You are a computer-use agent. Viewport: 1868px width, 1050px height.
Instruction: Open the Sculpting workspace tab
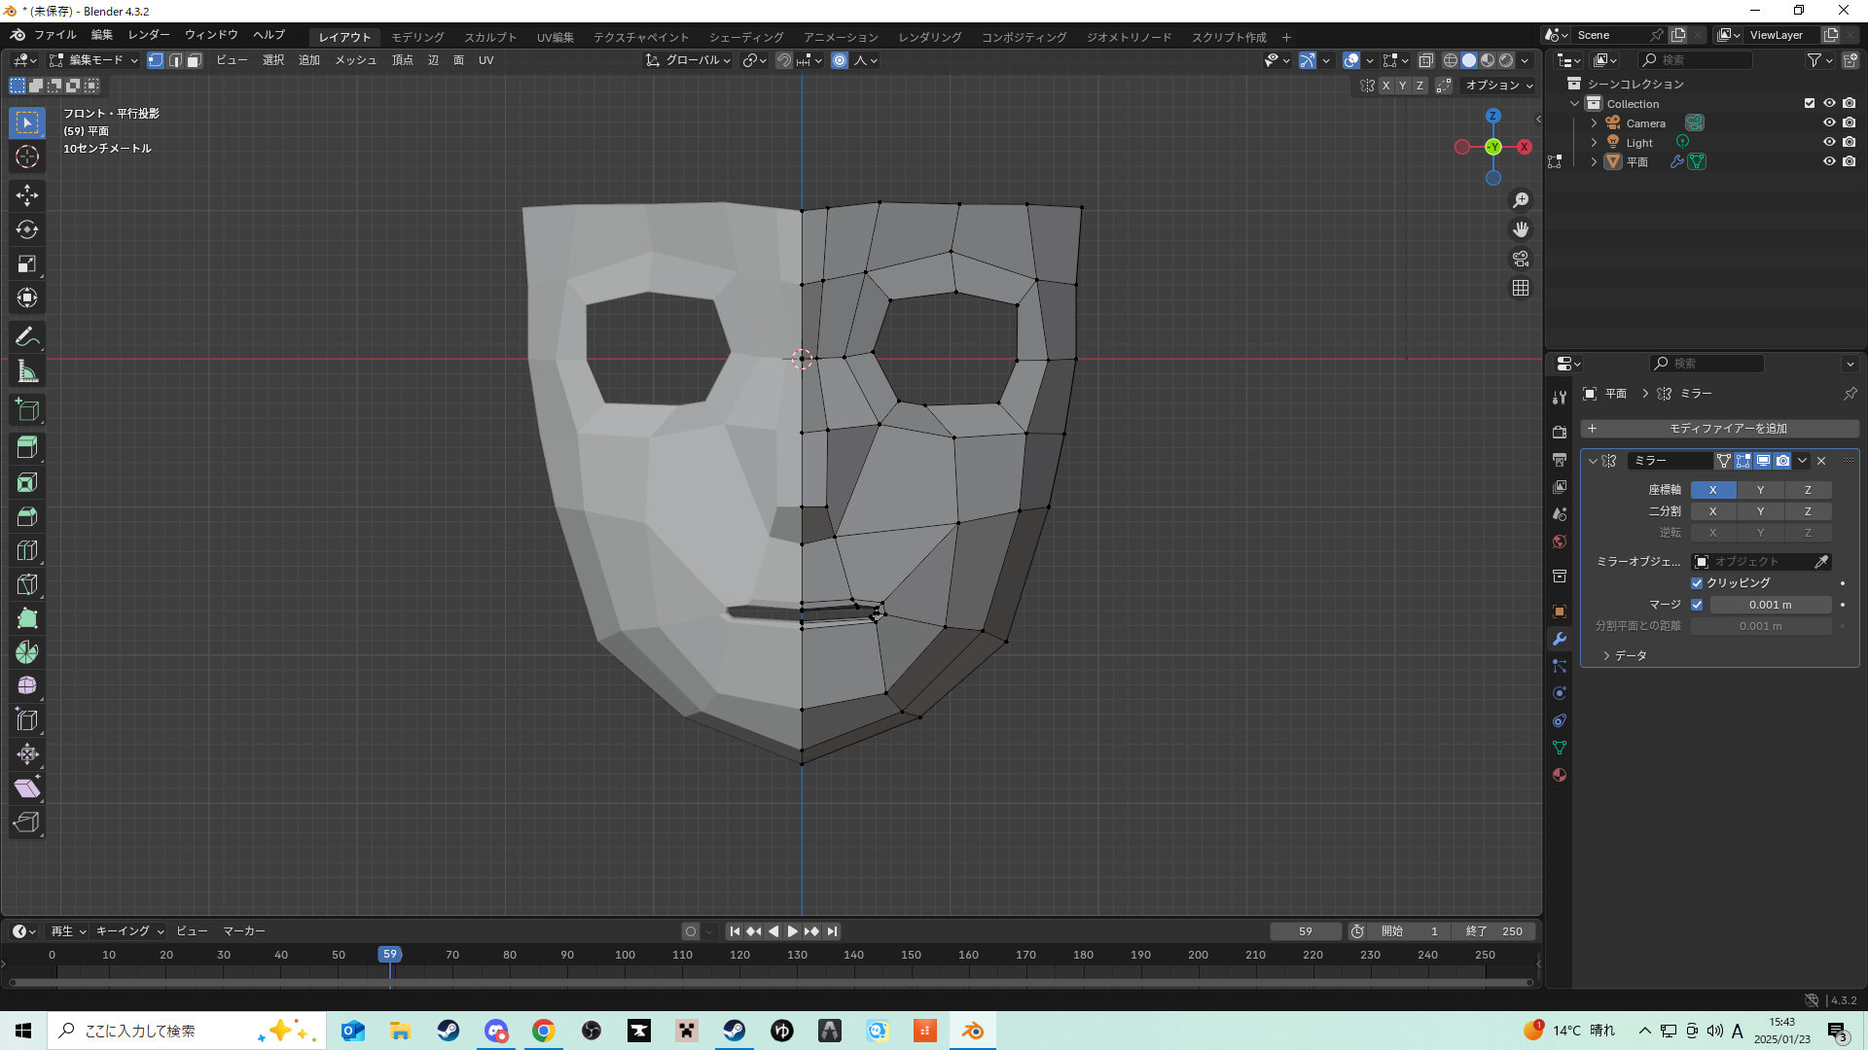coord(490,37)
